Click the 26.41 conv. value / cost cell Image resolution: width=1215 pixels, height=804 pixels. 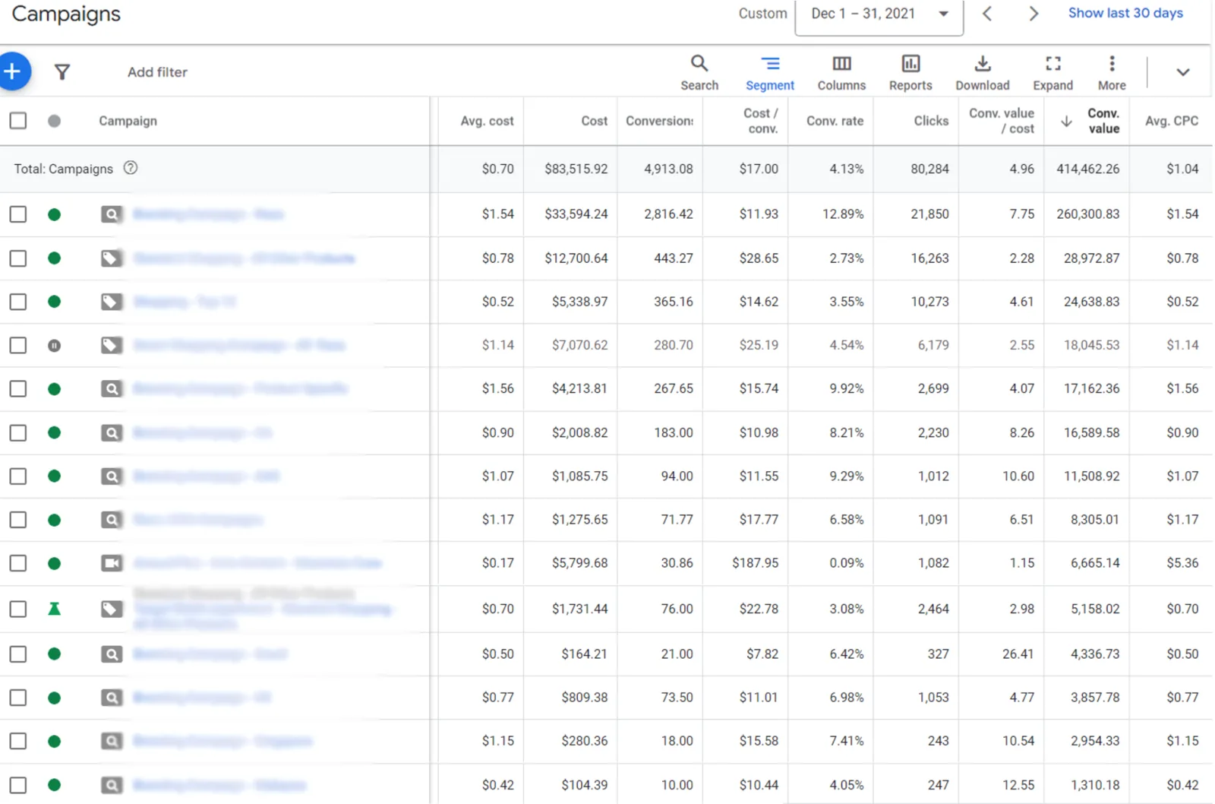1018,654
